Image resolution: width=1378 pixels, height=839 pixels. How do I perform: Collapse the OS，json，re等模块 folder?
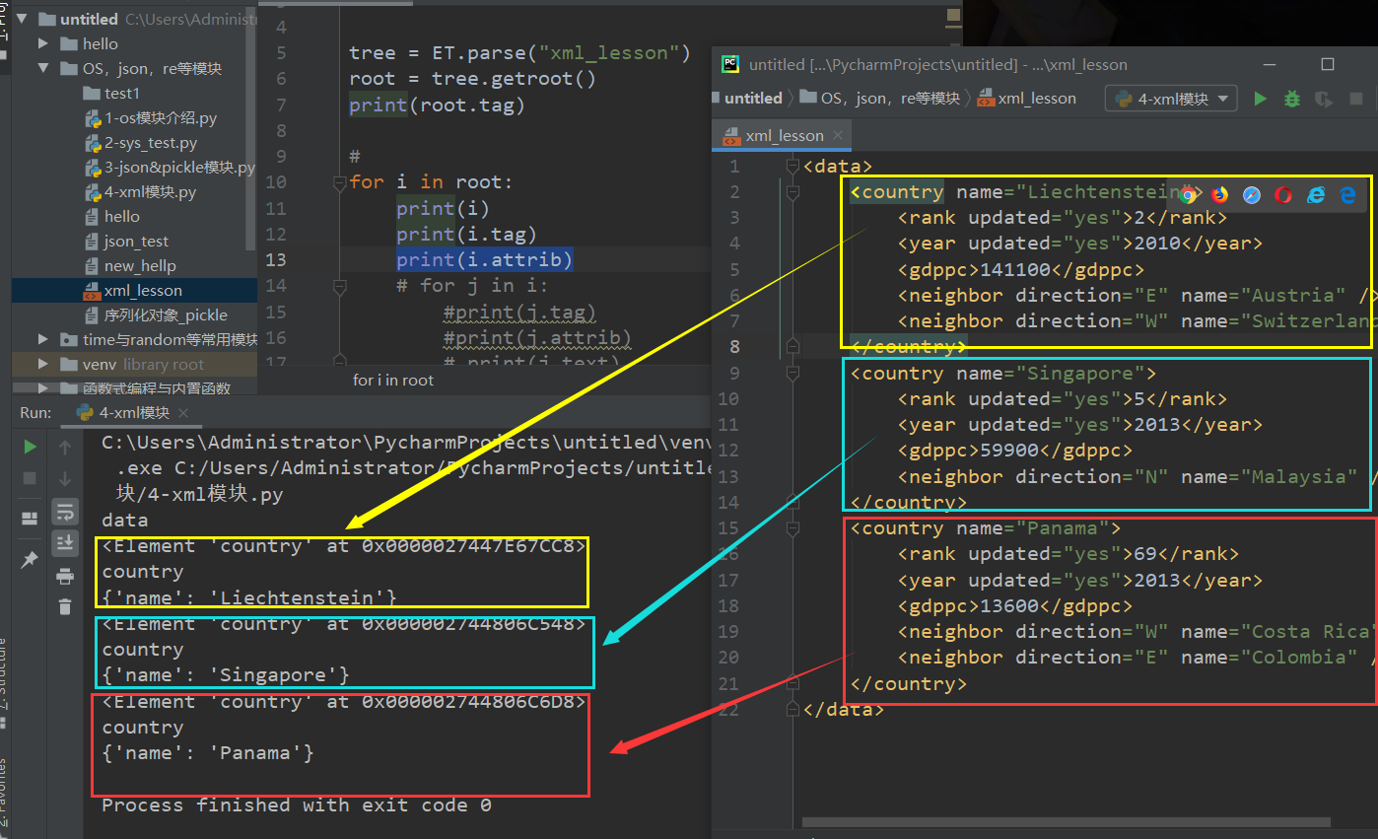(x=43, y=68)
